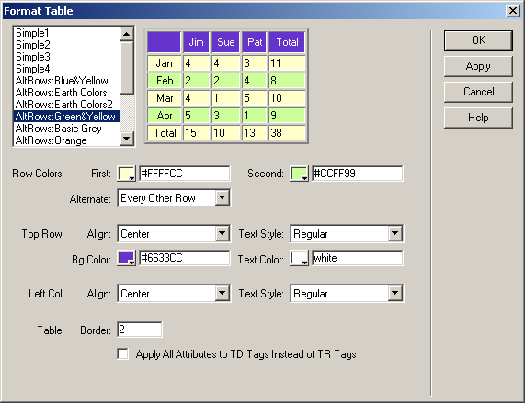Click Second row color field #CCFF99

coord(358,174)
